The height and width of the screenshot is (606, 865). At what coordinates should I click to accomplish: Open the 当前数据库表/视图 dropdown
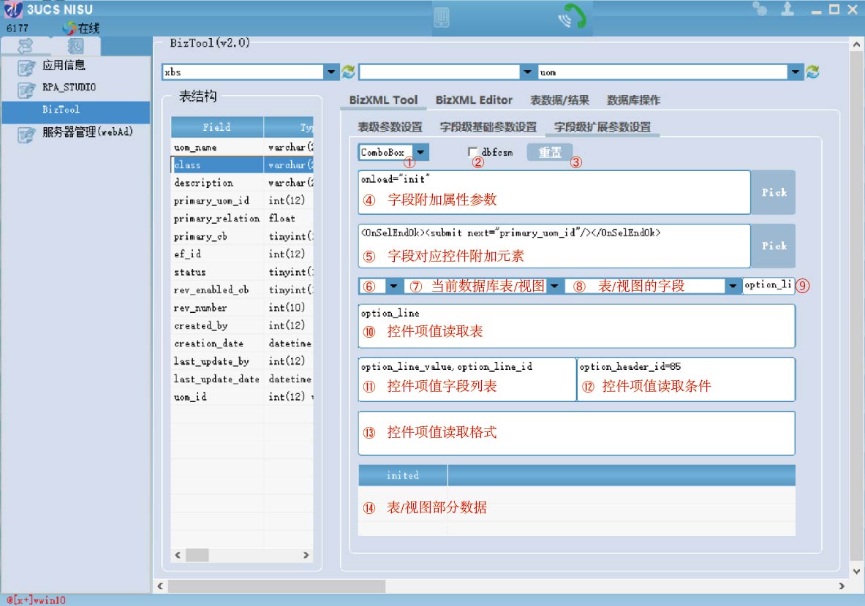click(x=555, y=286)
